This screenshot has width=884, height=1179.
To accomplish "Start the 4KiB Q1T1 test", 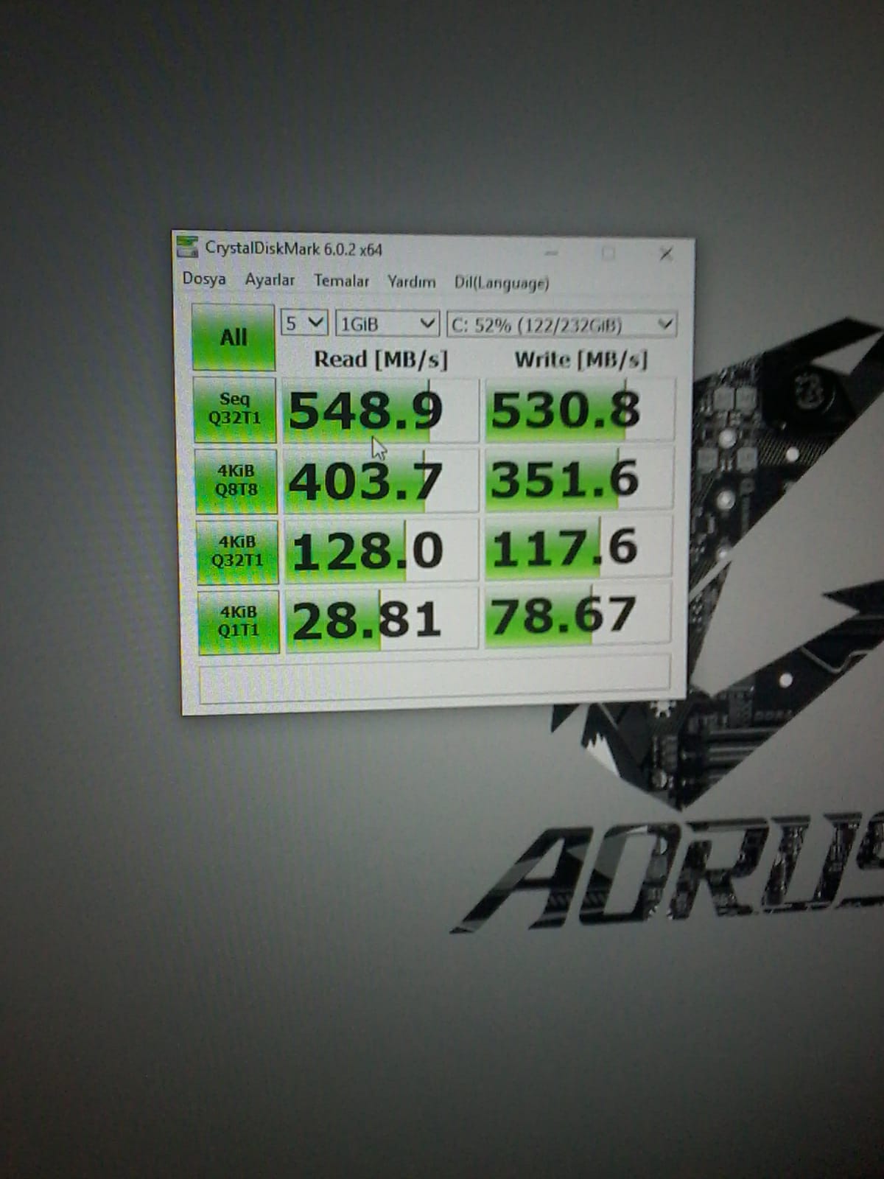I will [238, 621].
